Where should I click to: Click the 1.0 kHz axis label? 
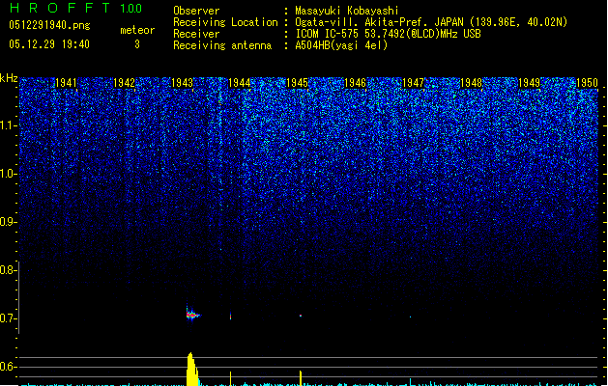coord(8,174)
